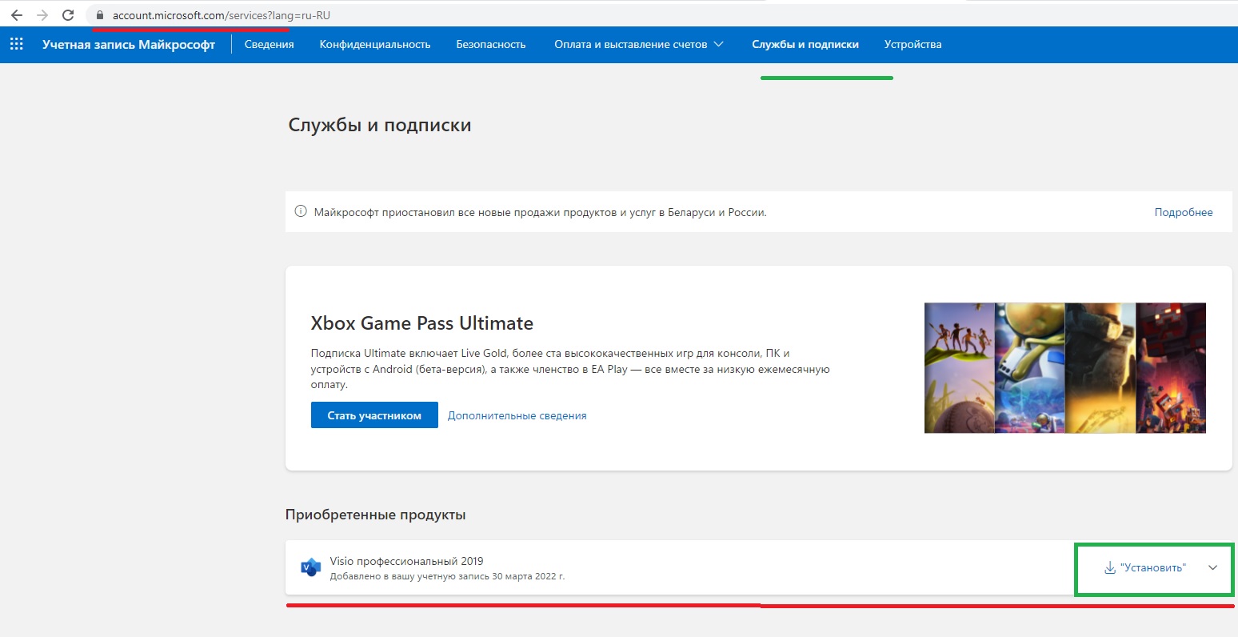Click the Xbox Game Pass Ultimate heading
Screen dimensions: 1238x637
tap(422, 323)
